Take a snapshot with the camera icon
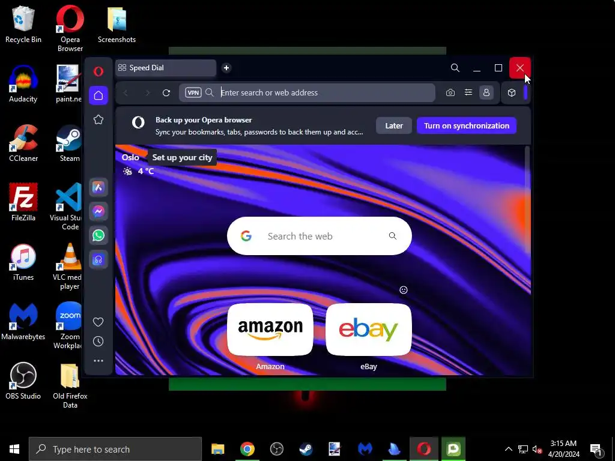 click(450, 93)
